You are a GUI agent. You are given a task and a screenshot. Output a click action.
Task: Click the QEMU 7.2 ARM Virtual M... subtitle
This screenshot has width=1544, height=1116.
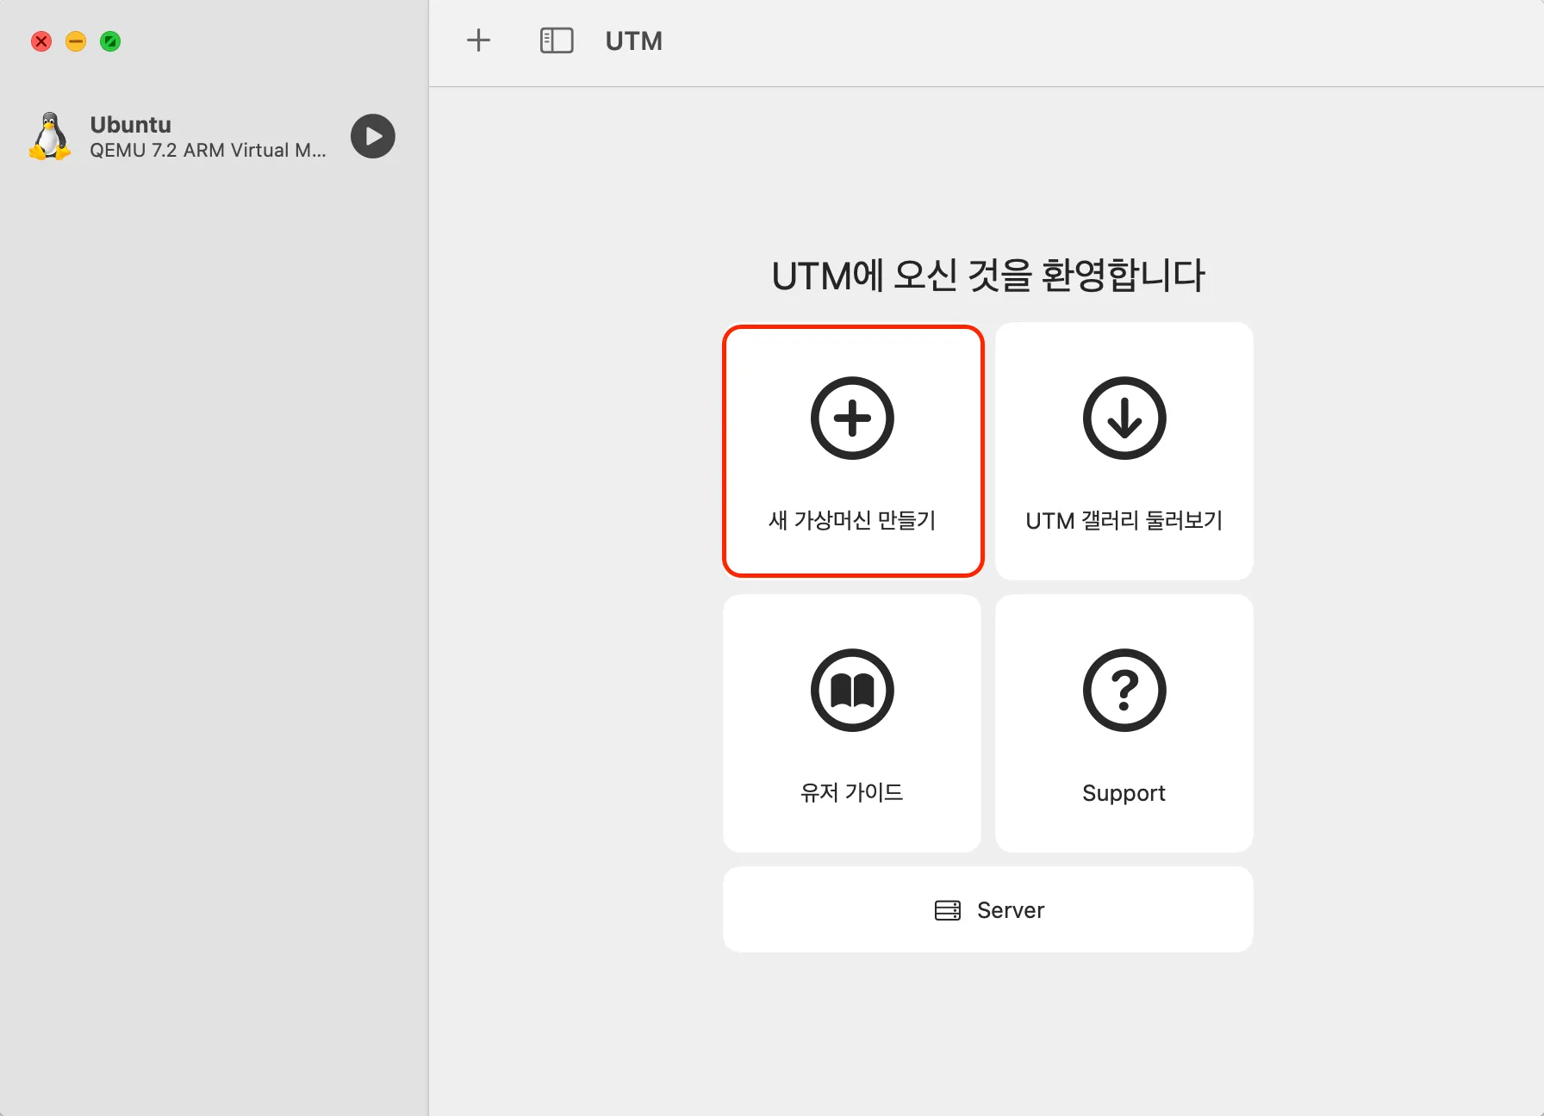coord(208,151)
